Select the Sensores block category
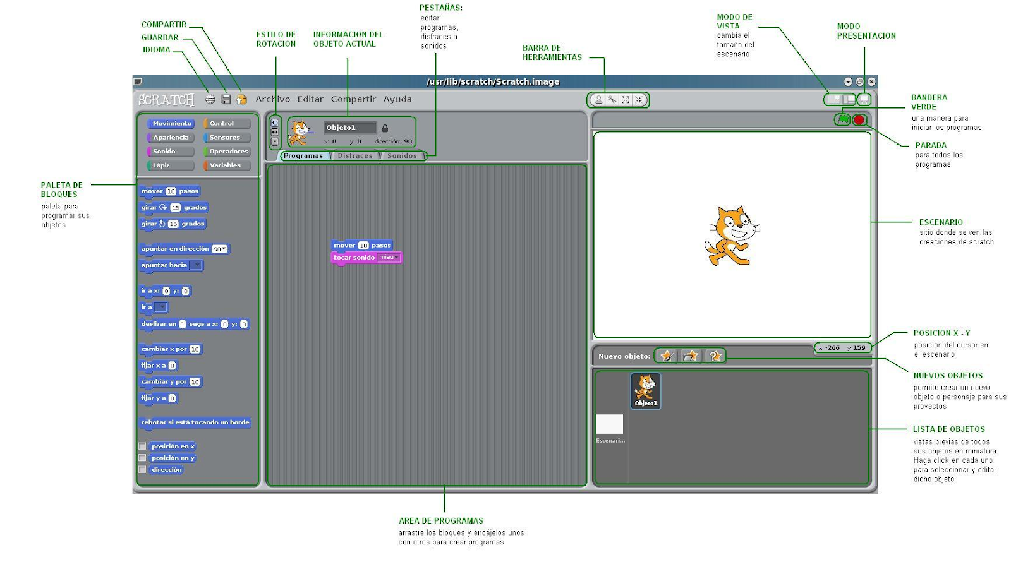Viewport: 1011px width, 569px height. [227, 138]
